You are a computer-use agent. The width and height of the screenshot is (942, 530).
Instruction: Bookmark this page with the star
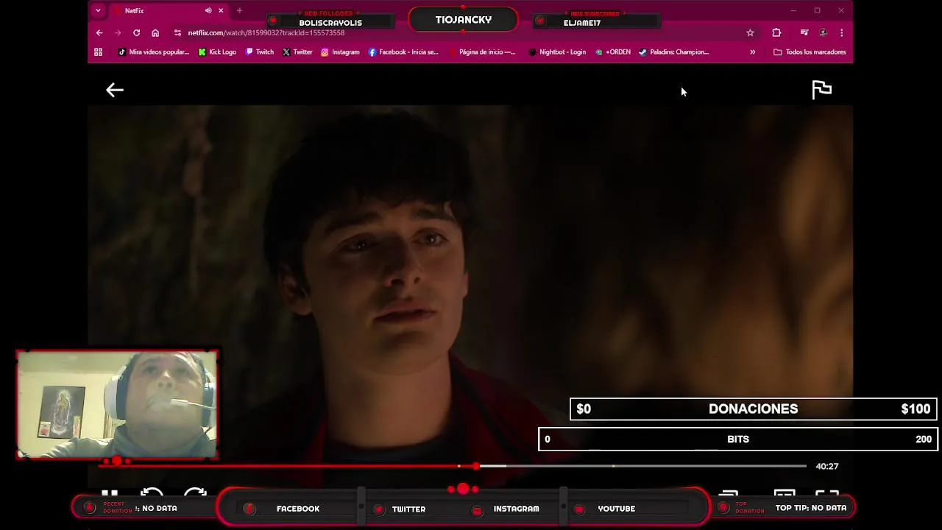(750, 32)
